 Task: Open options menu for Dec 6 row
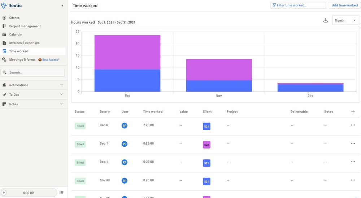pyautogui.click(x=353, y=125)
